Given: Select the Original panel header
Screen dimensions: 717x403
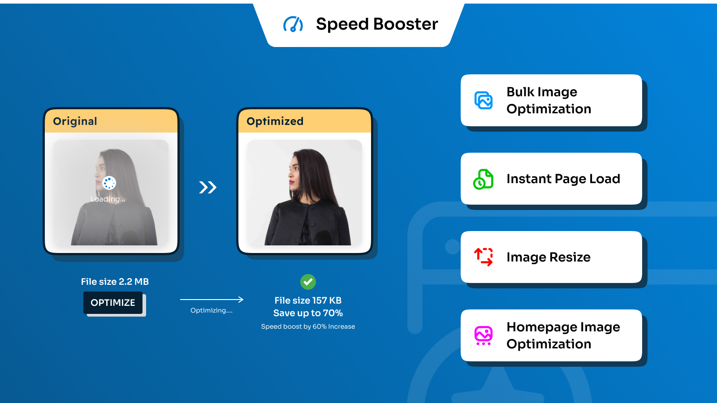Looking at the screenshot, I should pyautogui.click(x=111, y=121).
